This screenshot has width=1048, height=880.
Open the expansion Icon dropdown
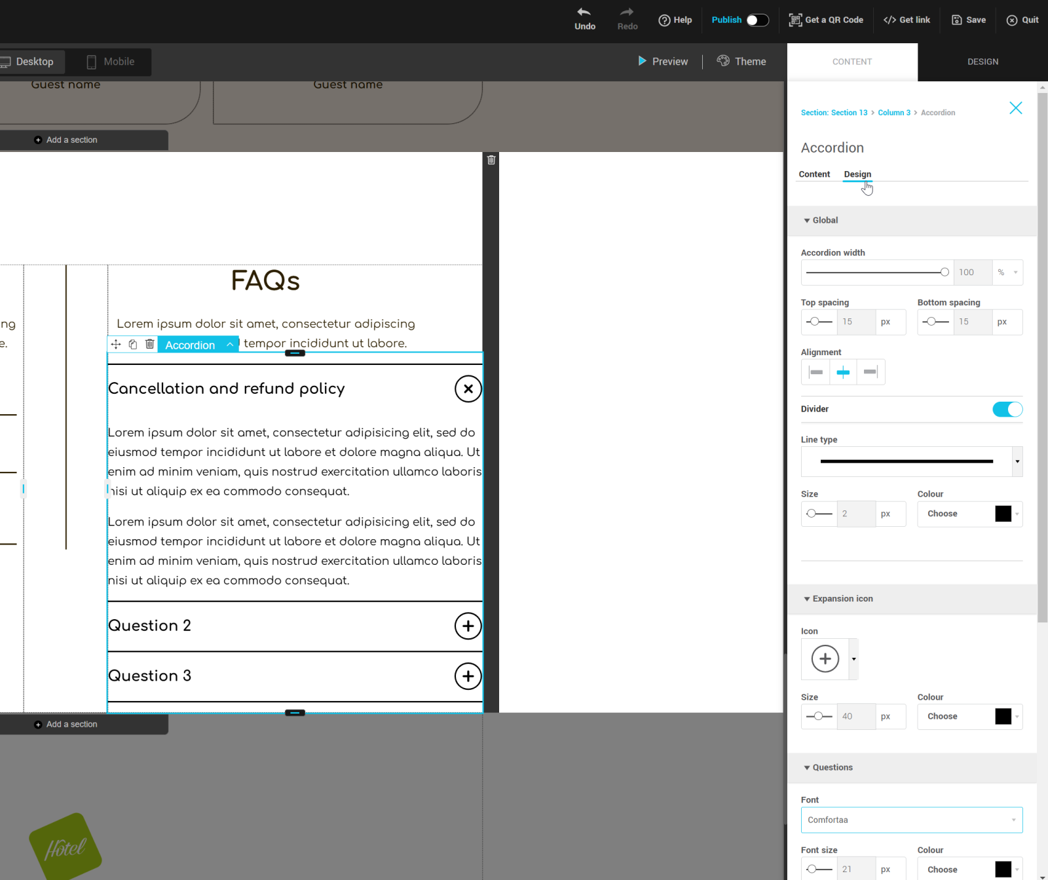coord(853,660)
